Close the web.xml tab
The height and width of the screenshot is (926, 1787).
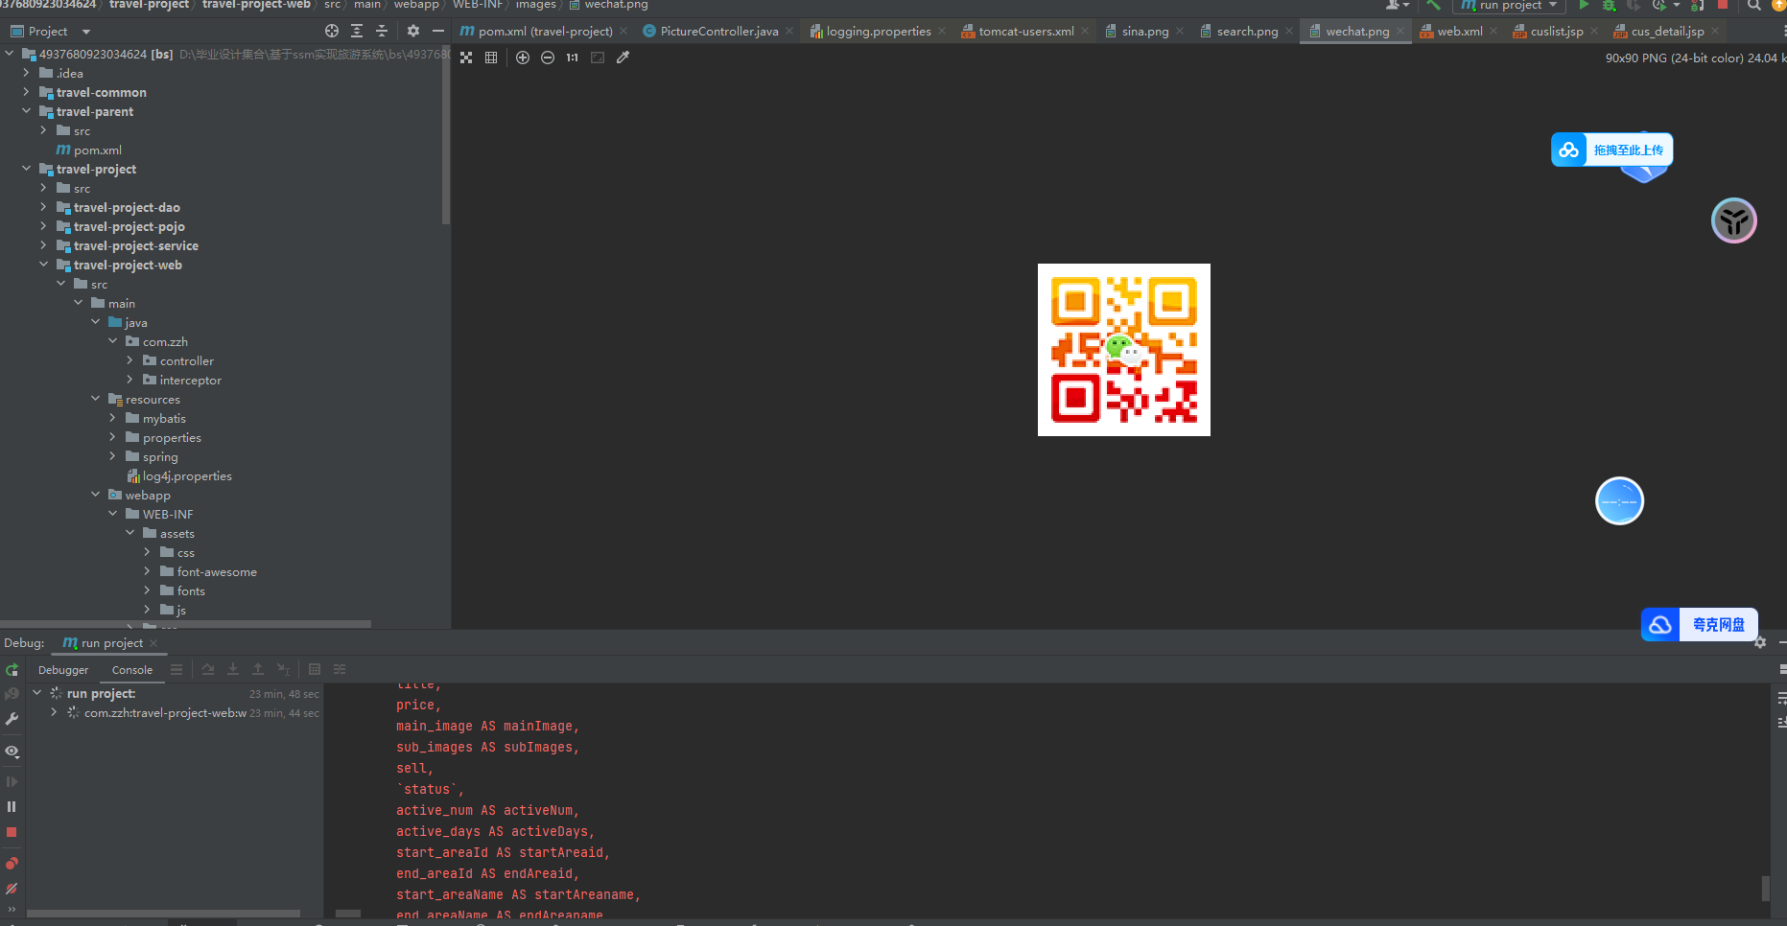coord(1493,32)
